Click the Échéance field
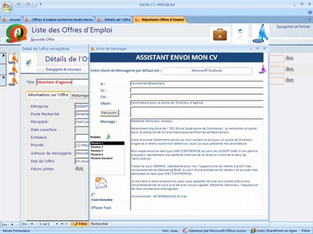This screenshot has height=234, width=313. click(82, 137)
